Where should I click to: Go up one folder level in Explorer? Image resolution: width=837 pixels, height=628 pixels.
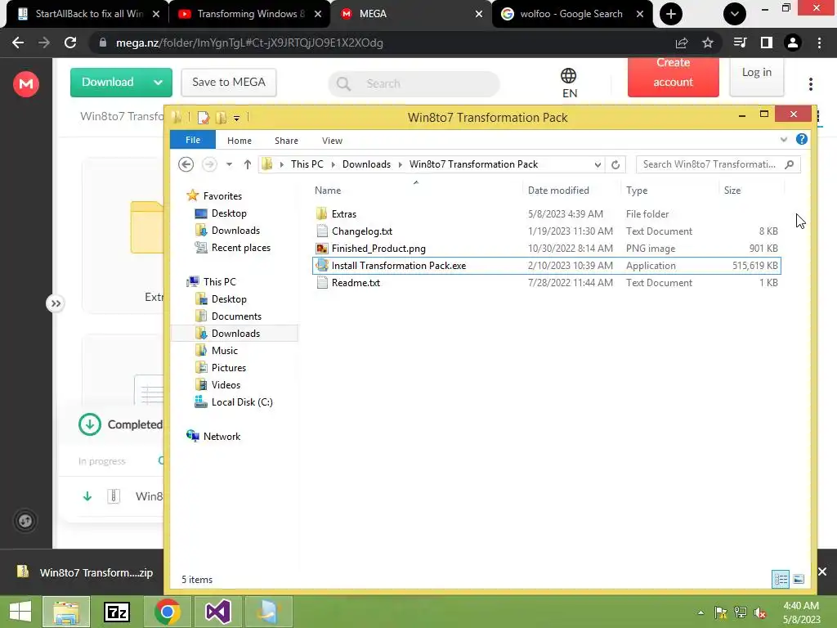pos(247,164)
